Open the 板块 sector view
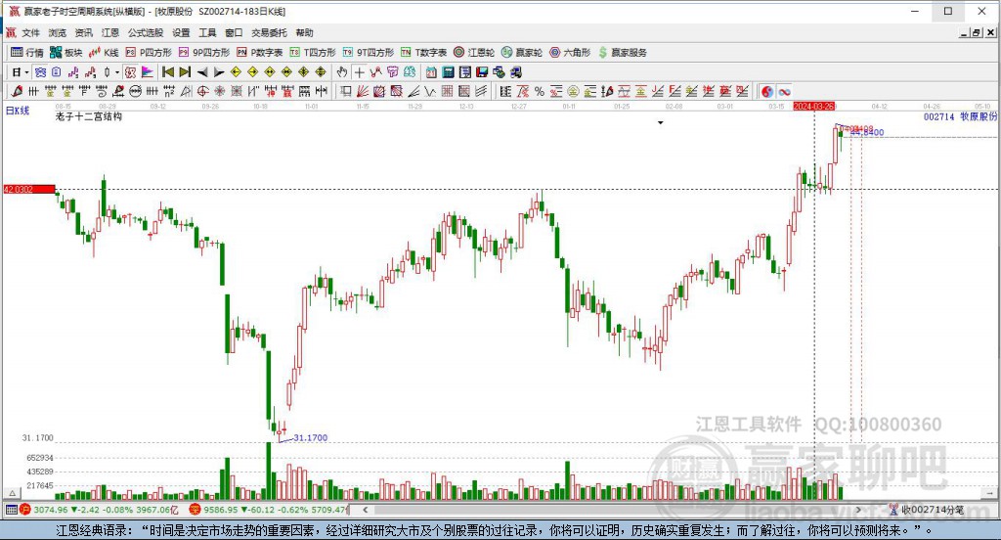The height and width of the screenshot is (540, 1001). click(x=65, y=53)
